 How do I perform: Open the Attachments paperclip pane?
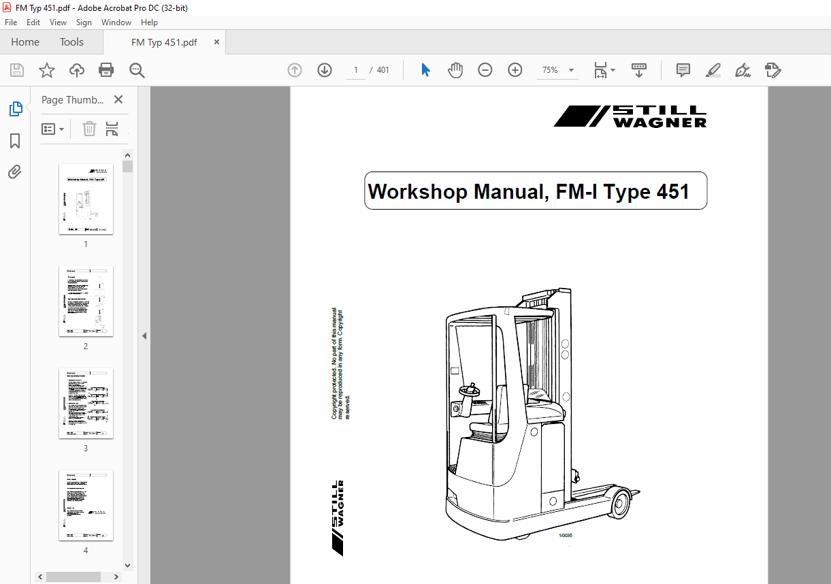pyautogui.click(x=15, y=172)
